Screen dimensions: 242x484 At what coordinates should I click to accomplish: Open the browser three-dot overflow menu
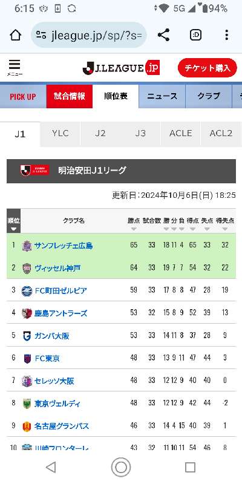(226, 35)
